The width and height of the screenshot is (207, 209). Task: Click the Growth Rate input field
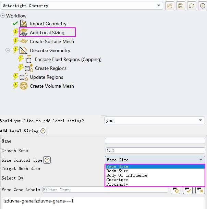pyautogui.click(x=155, y=150)
